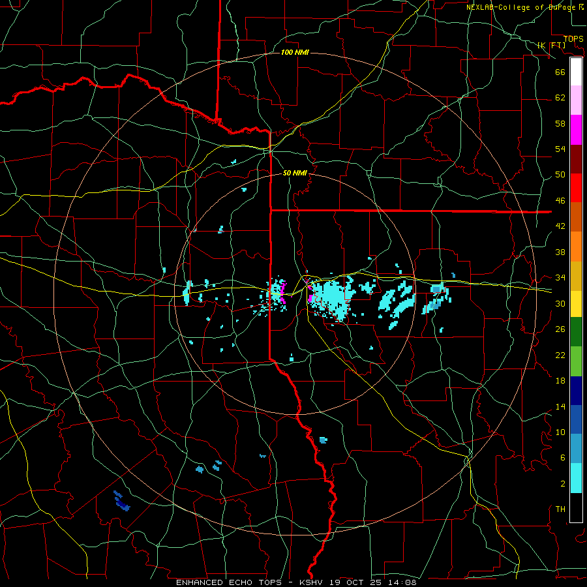The image size is (587, 587).
Task: Click the 'TH' threshold label
Action: (x=560, y=509)
